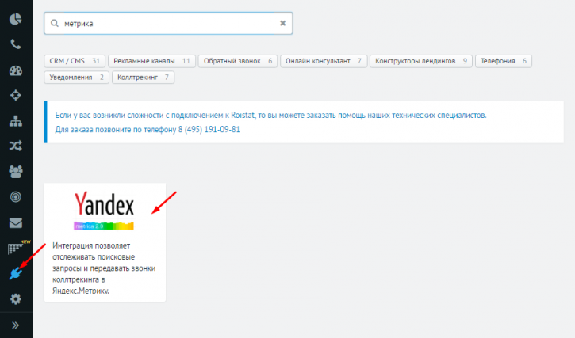
Task: Filter by CRM / CMS category
Action: pyautogui.click(x=75, y=61)
